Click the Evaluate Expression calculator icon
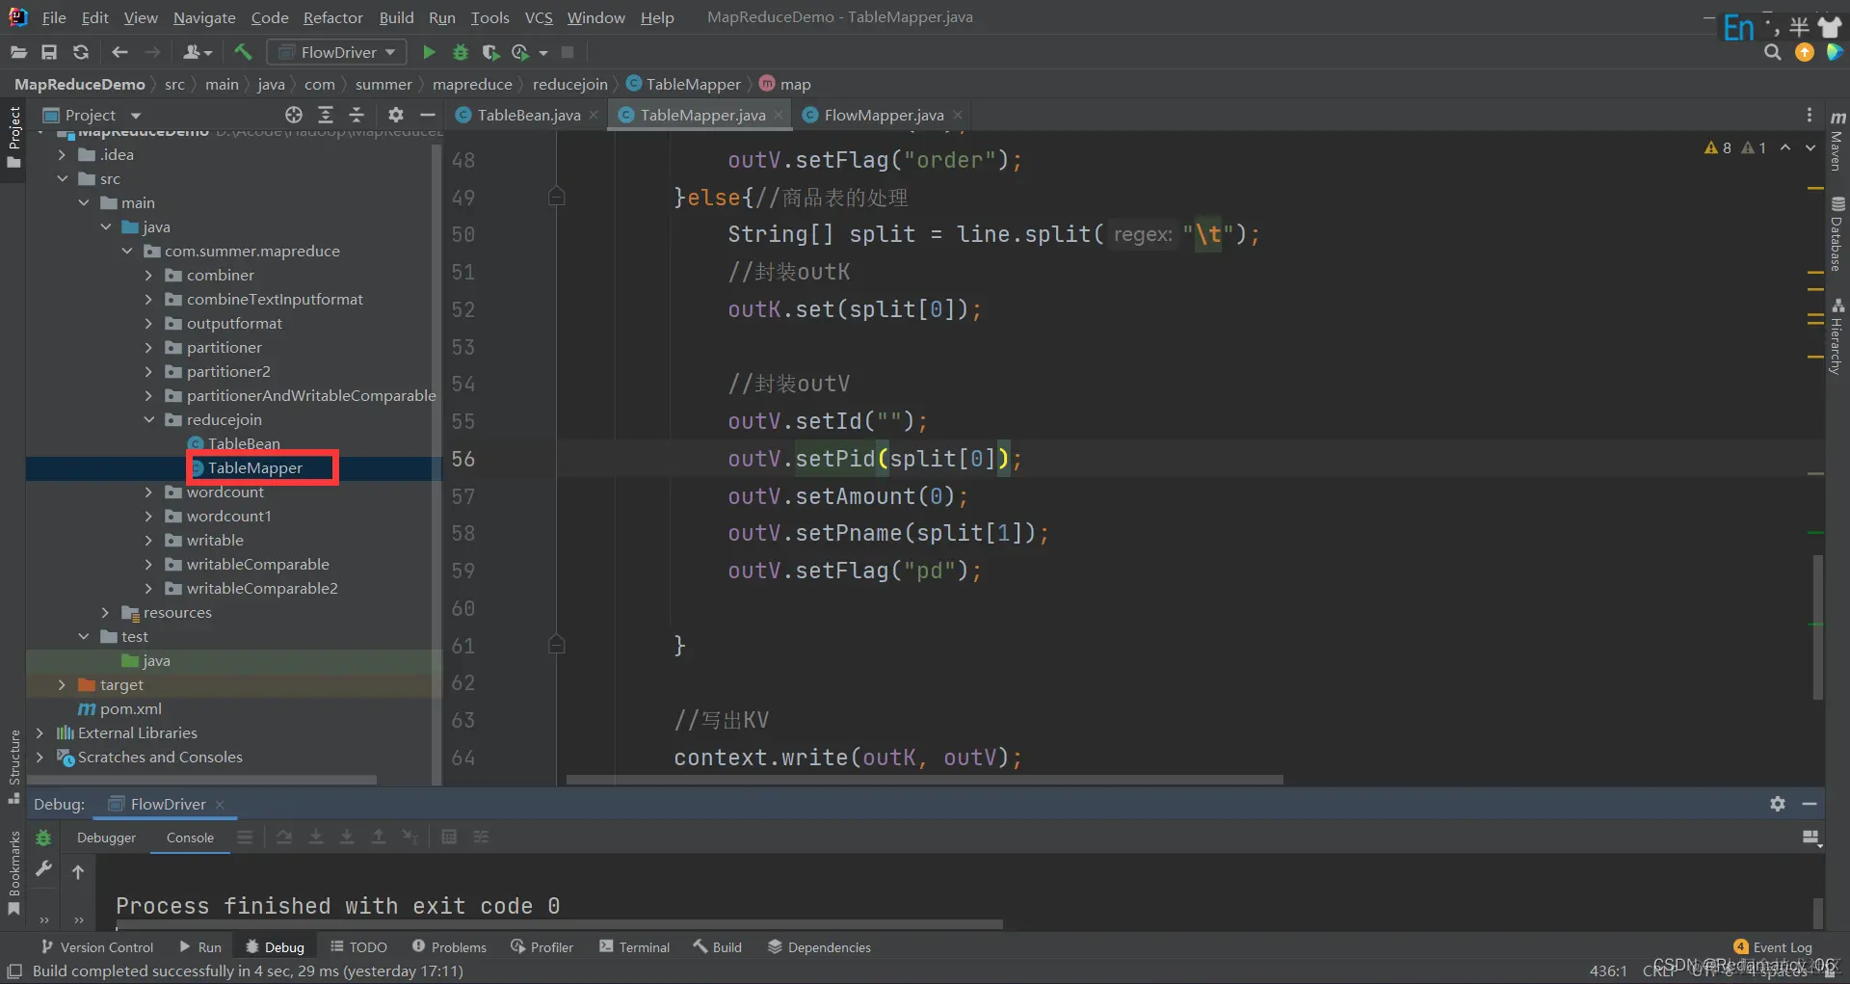 tap(449, 837)
